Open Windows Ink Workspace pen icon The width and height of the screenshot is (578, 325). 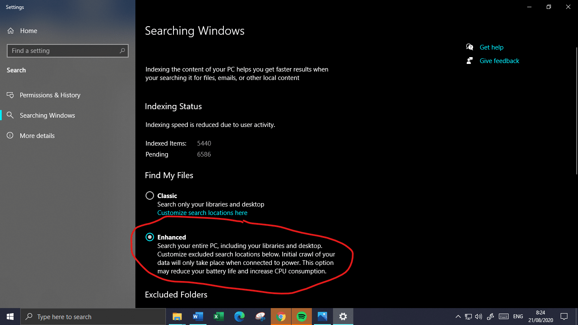[491, 317]
